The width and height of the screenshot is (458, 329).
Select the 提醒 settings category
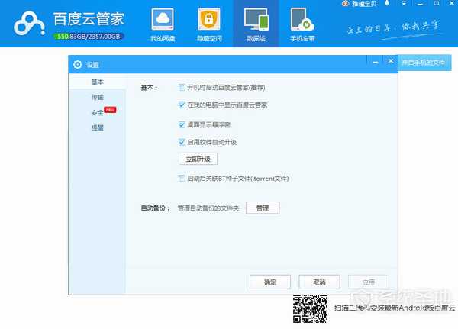[97, 127]
